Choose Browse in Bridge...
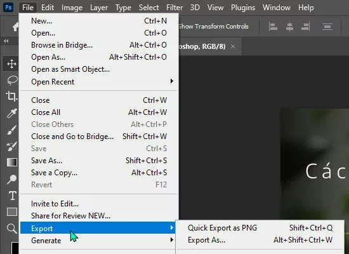 click(99, 45)
